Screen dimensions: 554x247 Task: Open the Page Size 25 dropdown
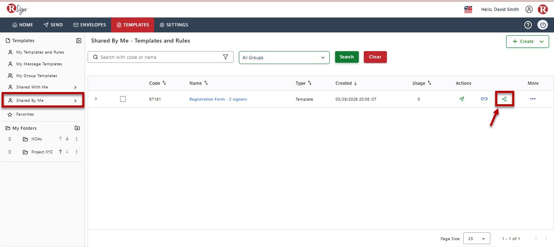tap(477, 238)
